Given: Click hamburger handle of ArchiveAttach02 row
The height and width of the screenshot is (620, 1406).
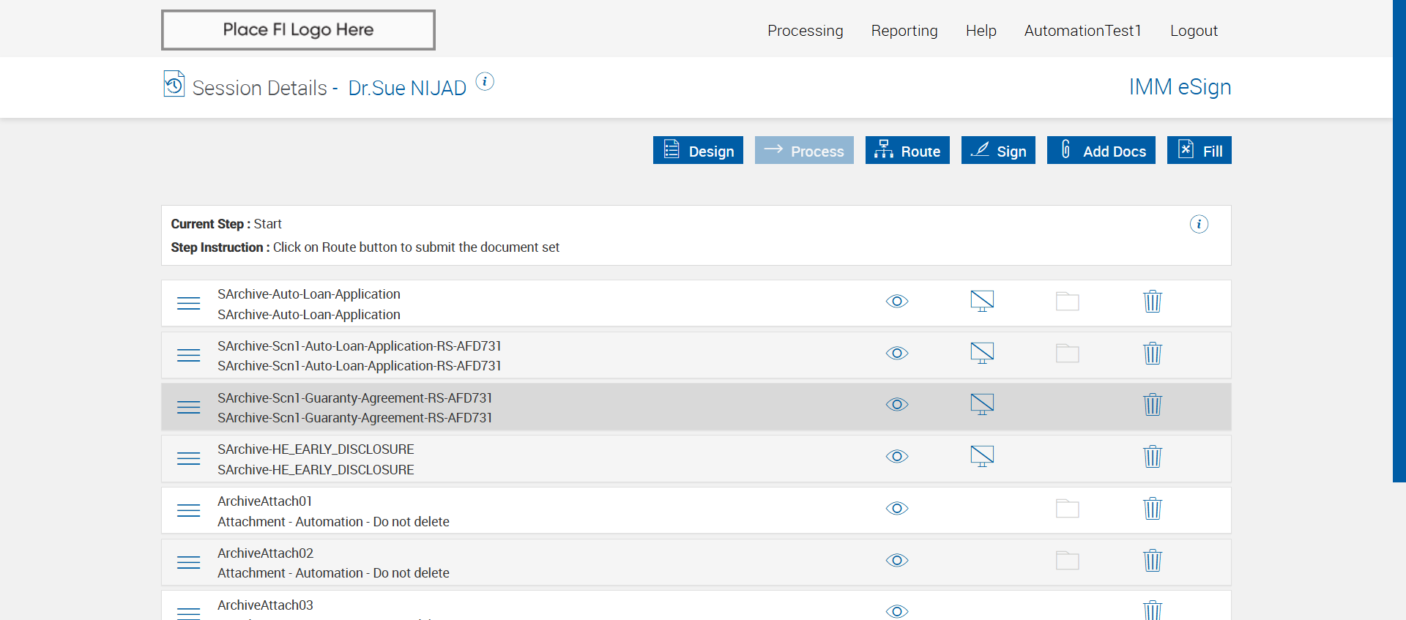Looking at the screenshot, I should (189, 562).
